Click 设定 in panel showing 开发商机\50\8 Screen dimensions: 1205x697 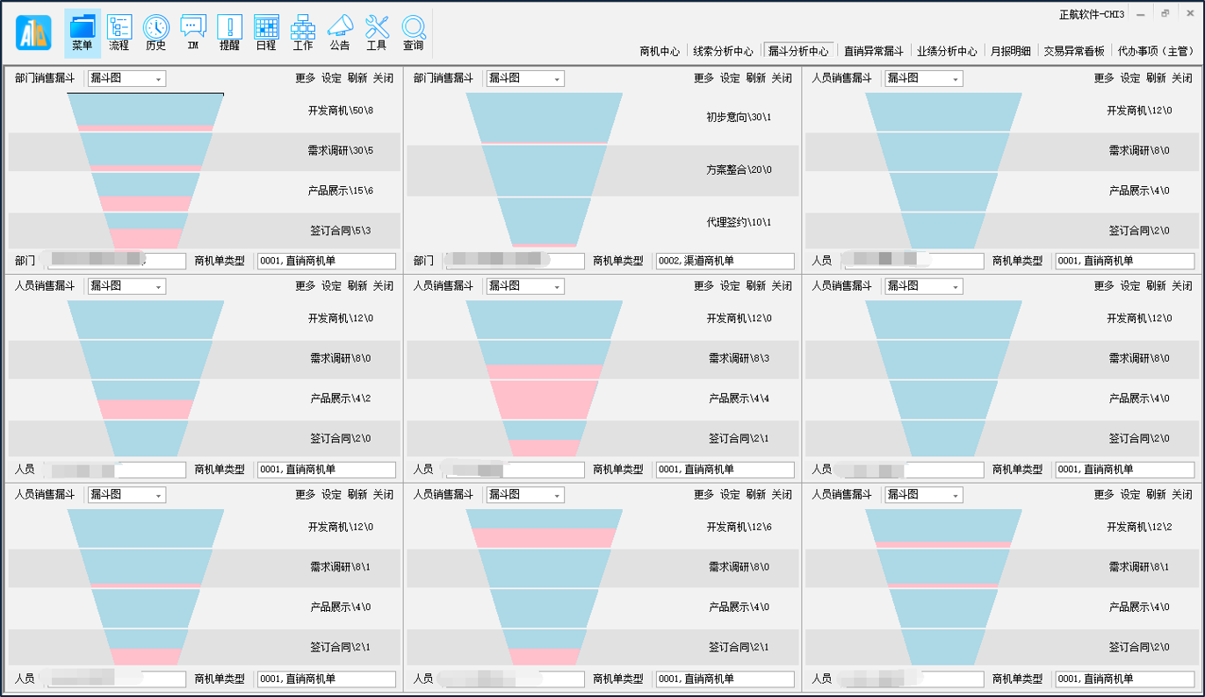[331, 78]
